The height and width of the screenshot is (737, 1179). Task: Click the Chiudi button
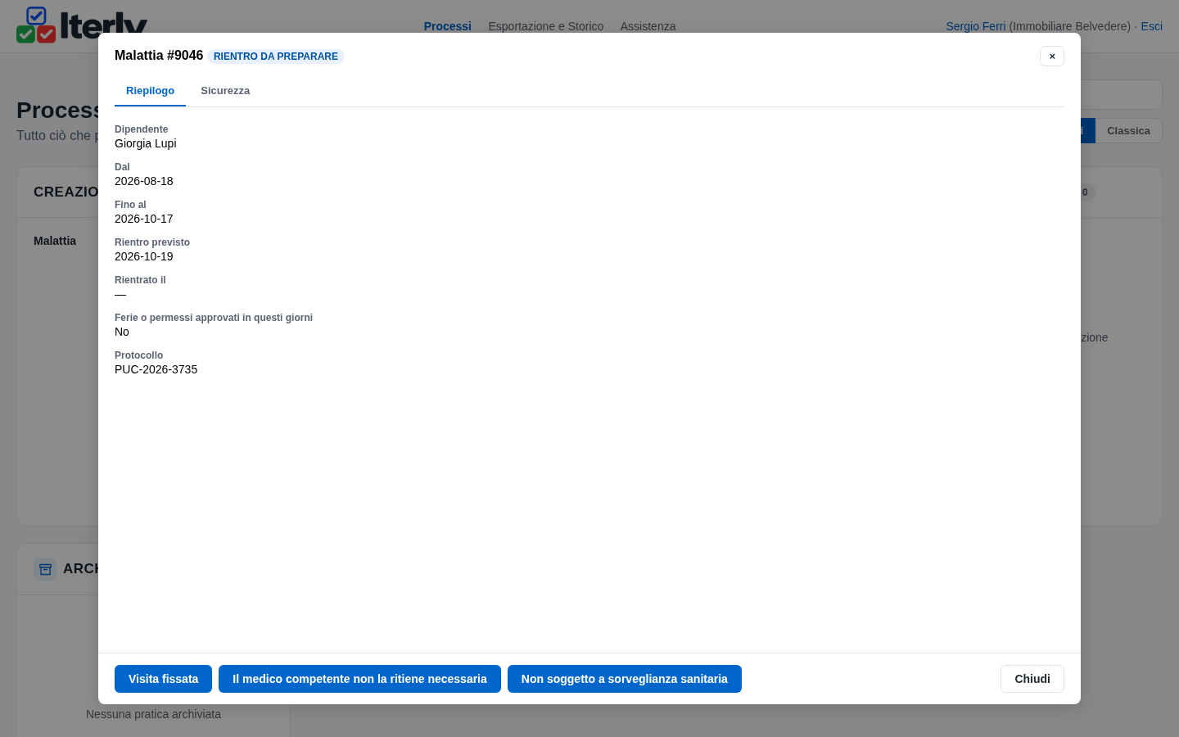tap(1032, 679)
